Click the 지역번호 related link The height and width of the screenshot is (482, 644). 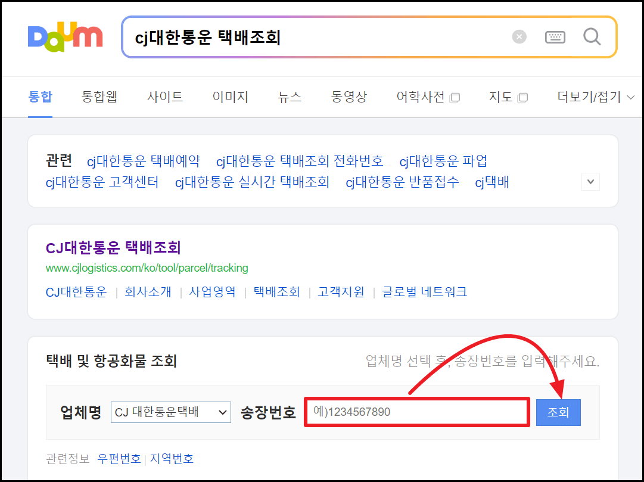[x=172, y=459]
